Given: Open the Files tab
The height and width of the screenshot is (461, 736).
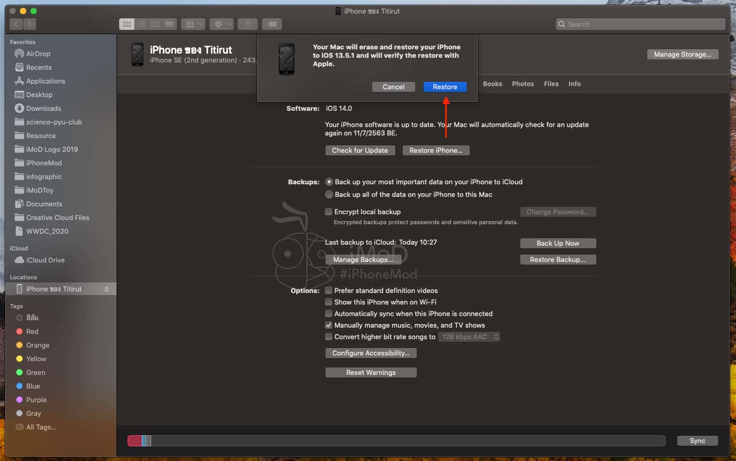Looking at the screenshot, I should (x=551, y=84).
